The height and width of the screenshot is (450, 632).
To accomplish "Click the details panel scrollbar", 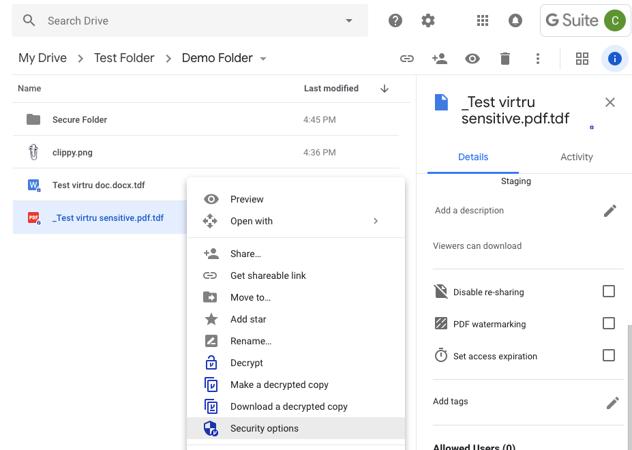I will click(629, 387).
